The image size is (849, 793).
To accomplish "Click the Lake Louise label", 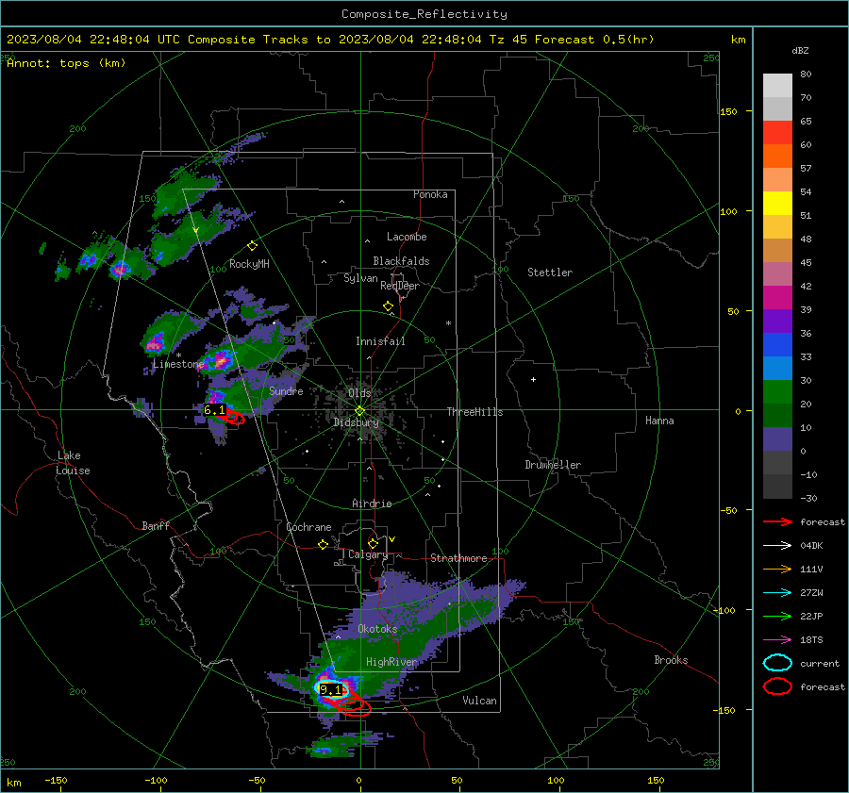I will coord(73,463).
